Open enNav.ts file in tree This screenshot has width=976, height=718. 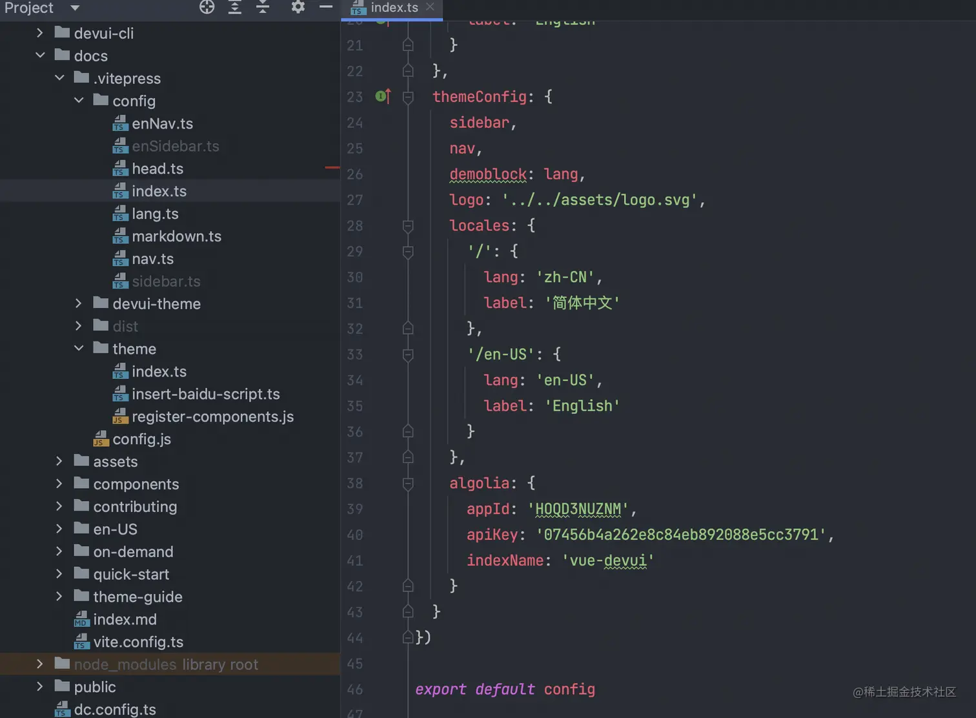pos(162,123)
